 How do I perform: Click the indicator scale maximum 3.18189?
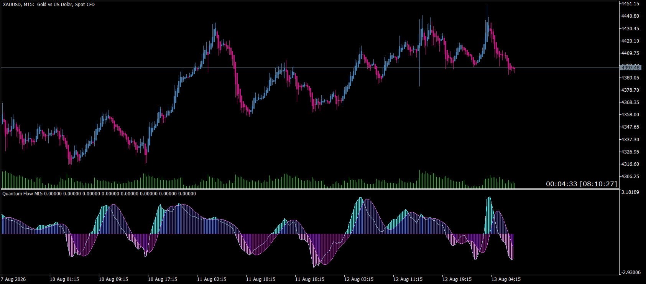pos(630,192)
